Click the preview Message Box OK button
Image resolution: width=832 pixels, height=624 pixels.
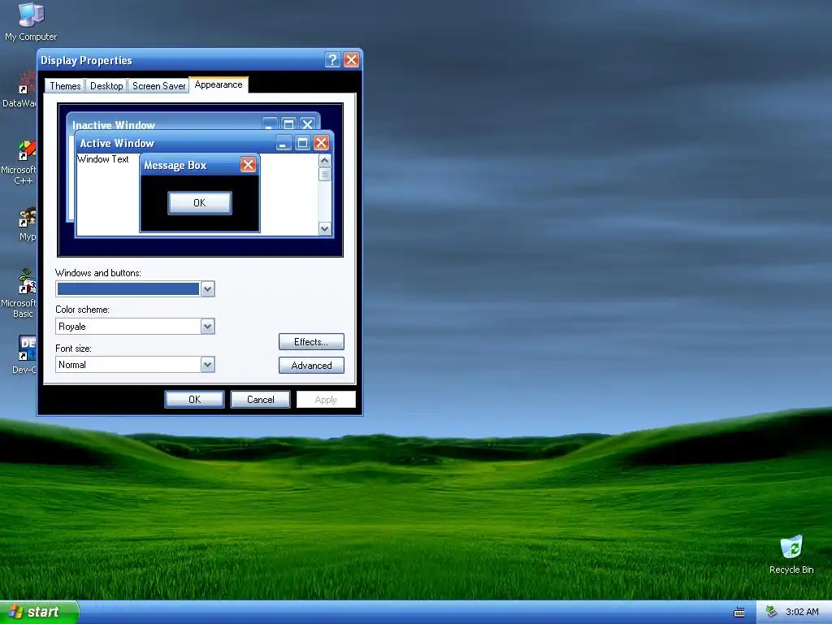(x=200, y=202)
